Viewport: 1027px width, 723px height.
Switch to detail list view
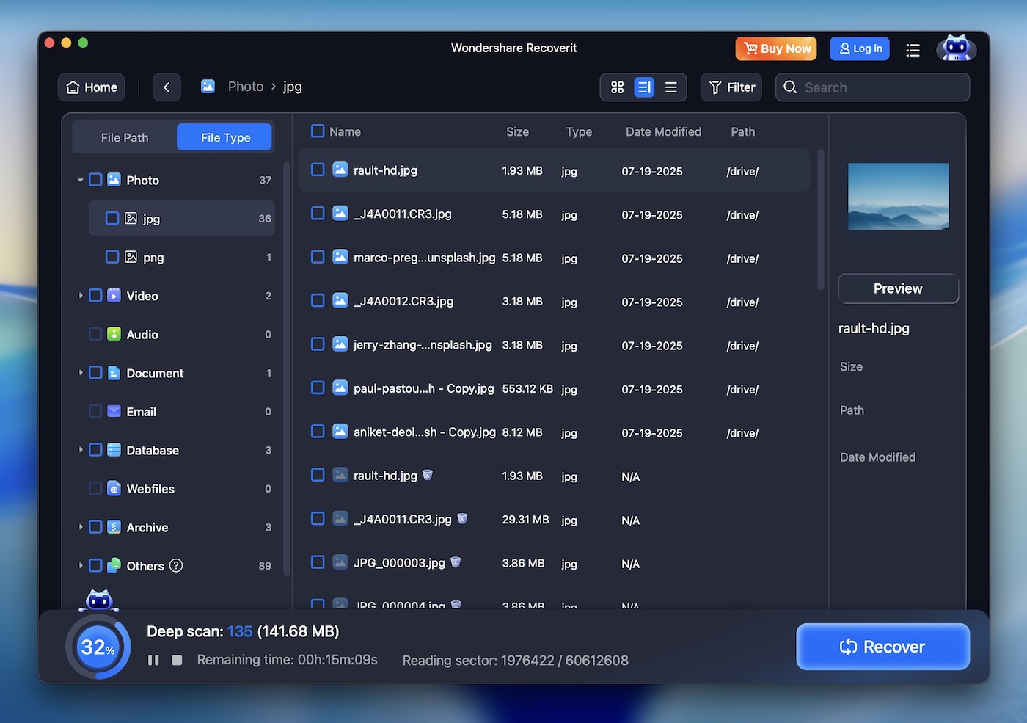pyautogui.click(x=644, y=87)
